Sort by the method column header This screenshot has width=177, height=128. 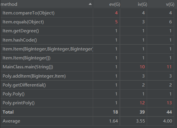tap(47, 4)
